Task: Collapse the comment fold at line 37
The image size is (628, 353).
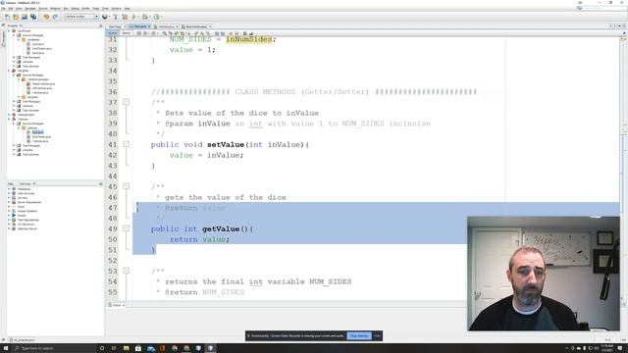Action: tap(126, 102)
